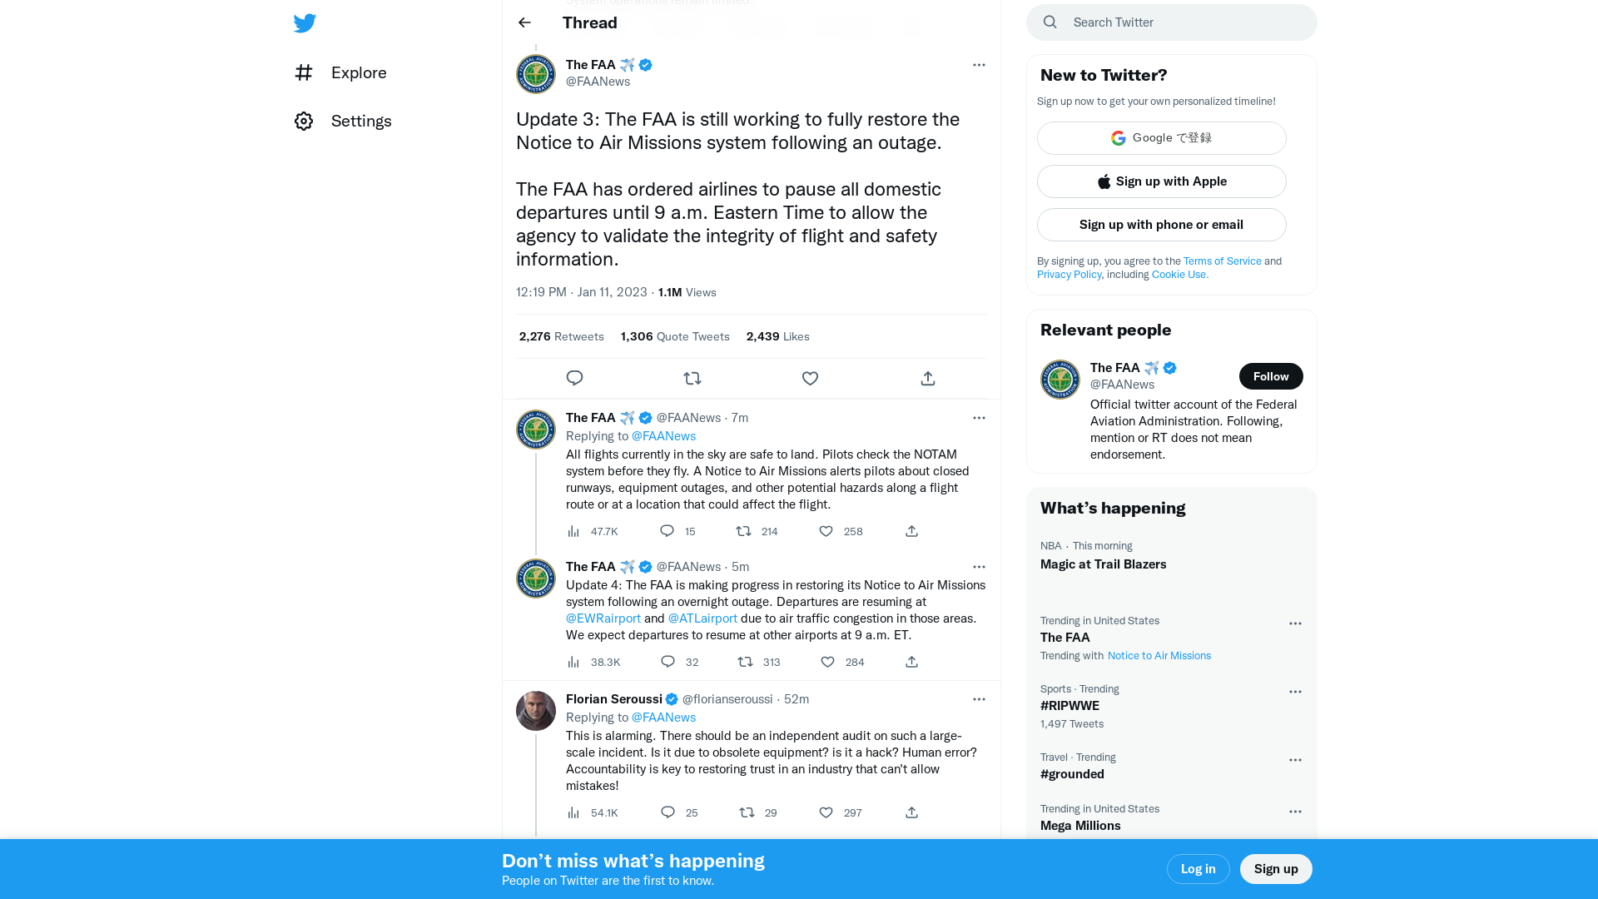Open Settings menu

point(342,120)
